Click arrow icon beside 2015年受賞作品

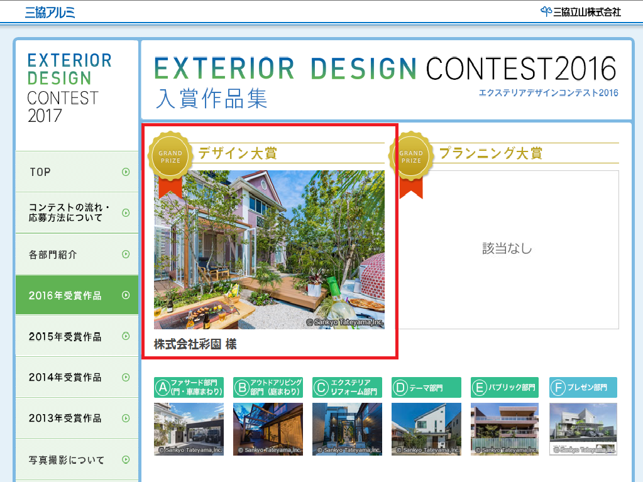point(126,336)
